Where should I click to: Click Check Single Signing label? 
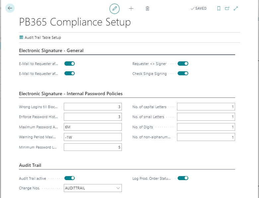pos(149,74)
